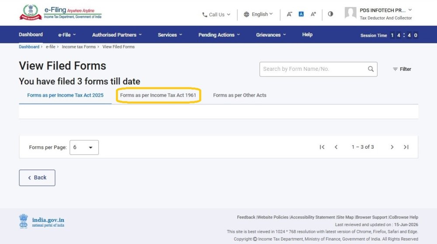437x244 pixels.
Task: Click the Back button
Action: (37, 178)
